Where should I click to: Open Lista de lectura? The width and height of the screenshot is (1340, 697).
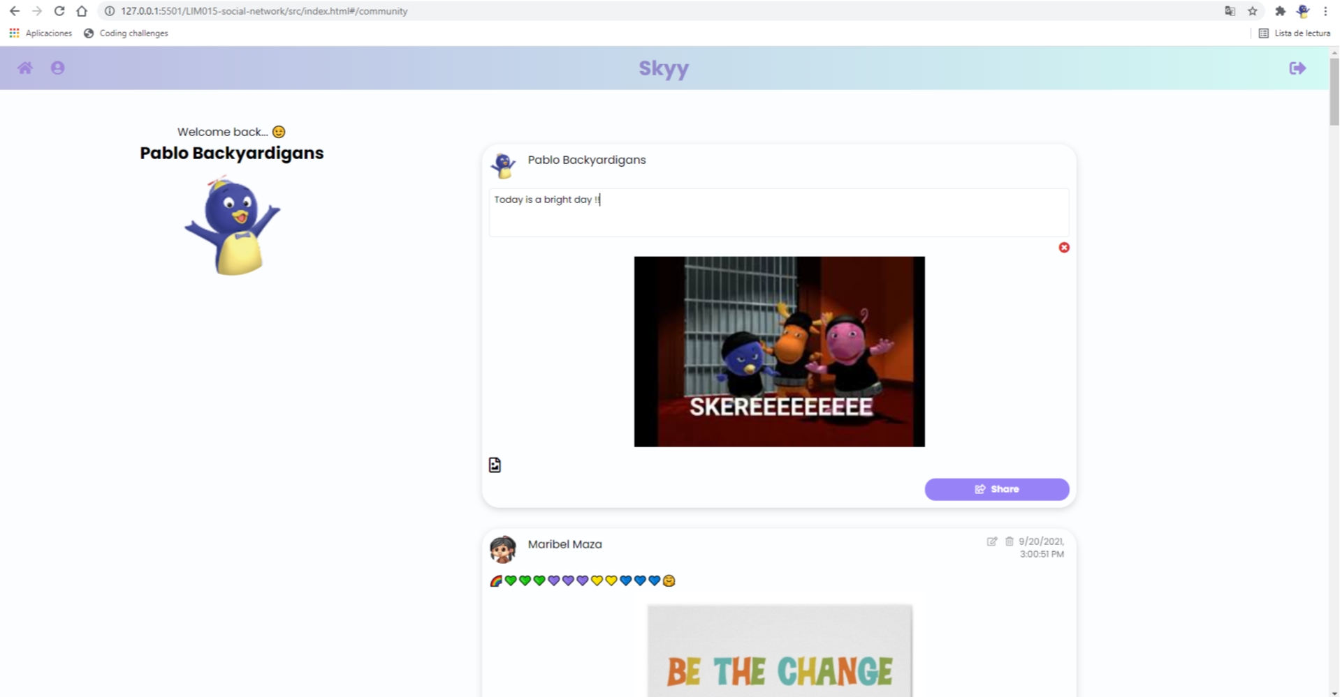point(1295,33)
